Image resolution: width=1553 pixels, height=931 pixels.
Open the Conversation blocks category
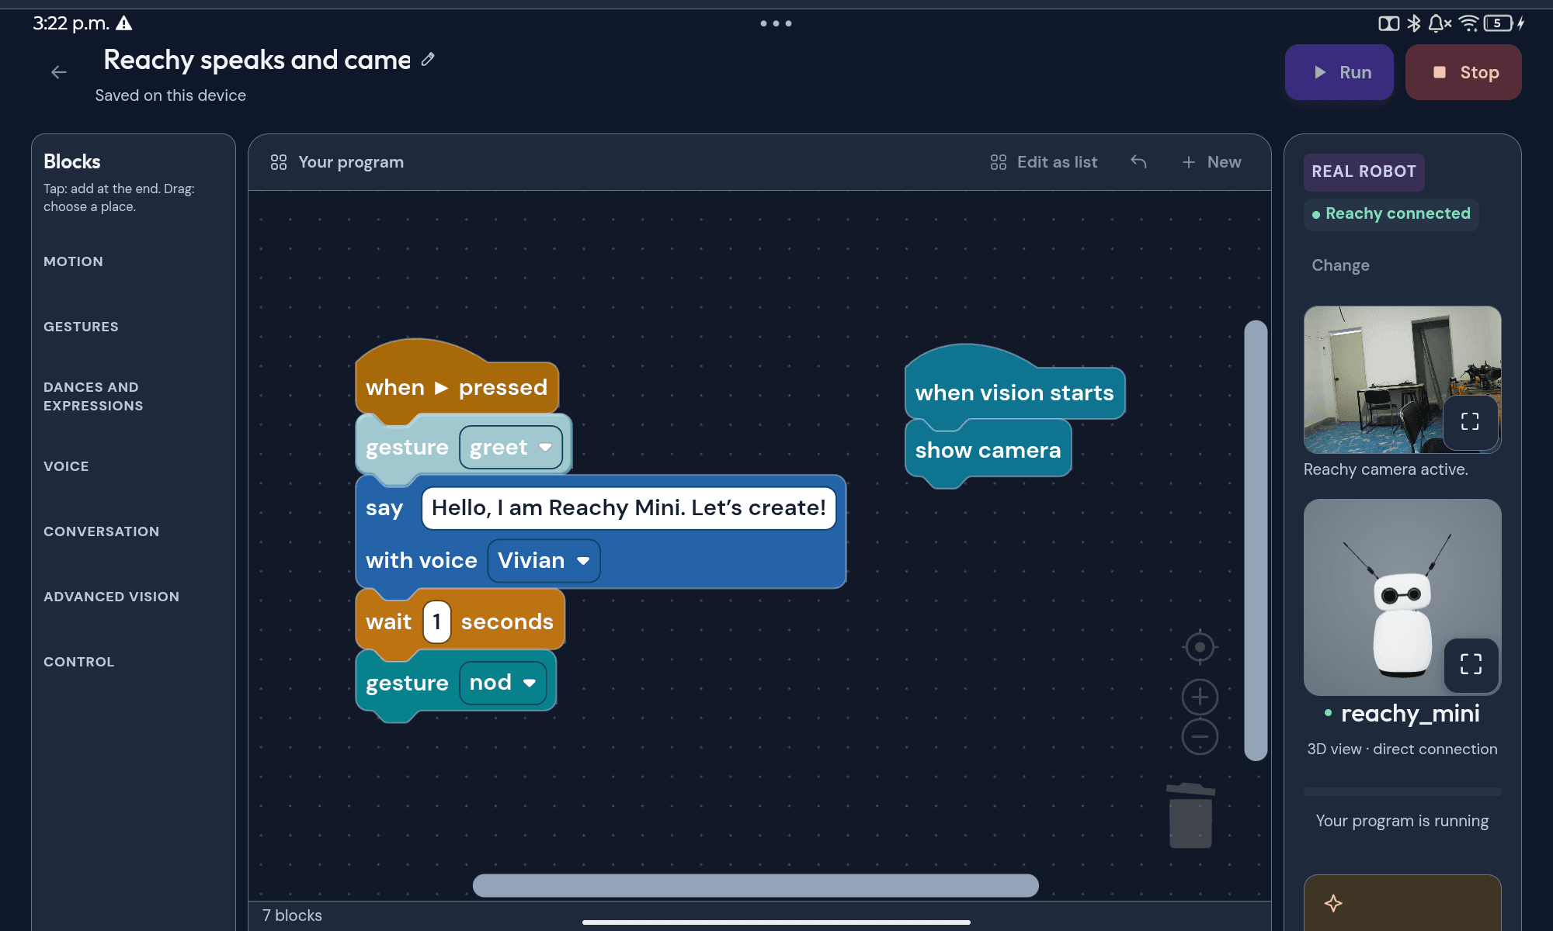point(101,531)
